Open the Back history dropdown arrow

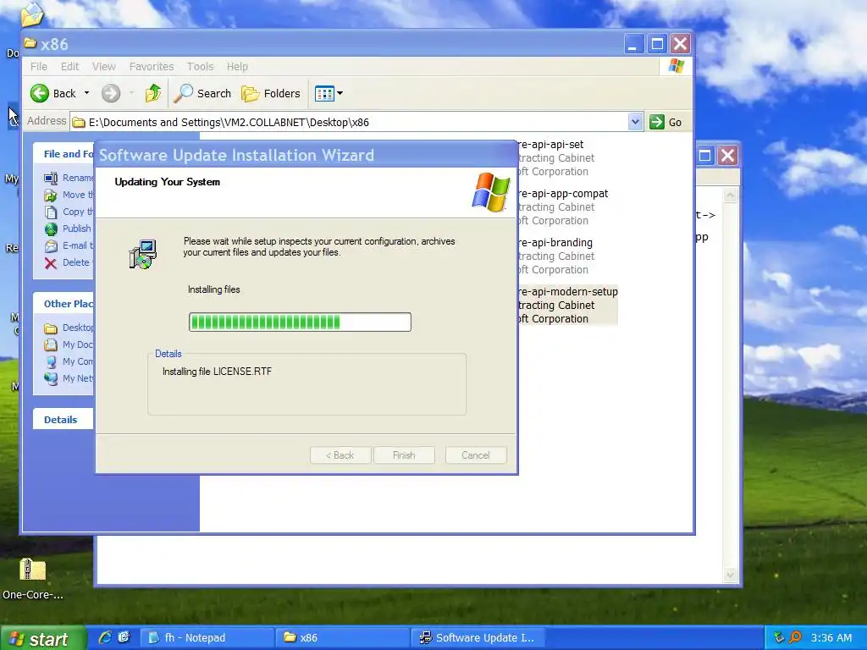[x=87, y=93]
